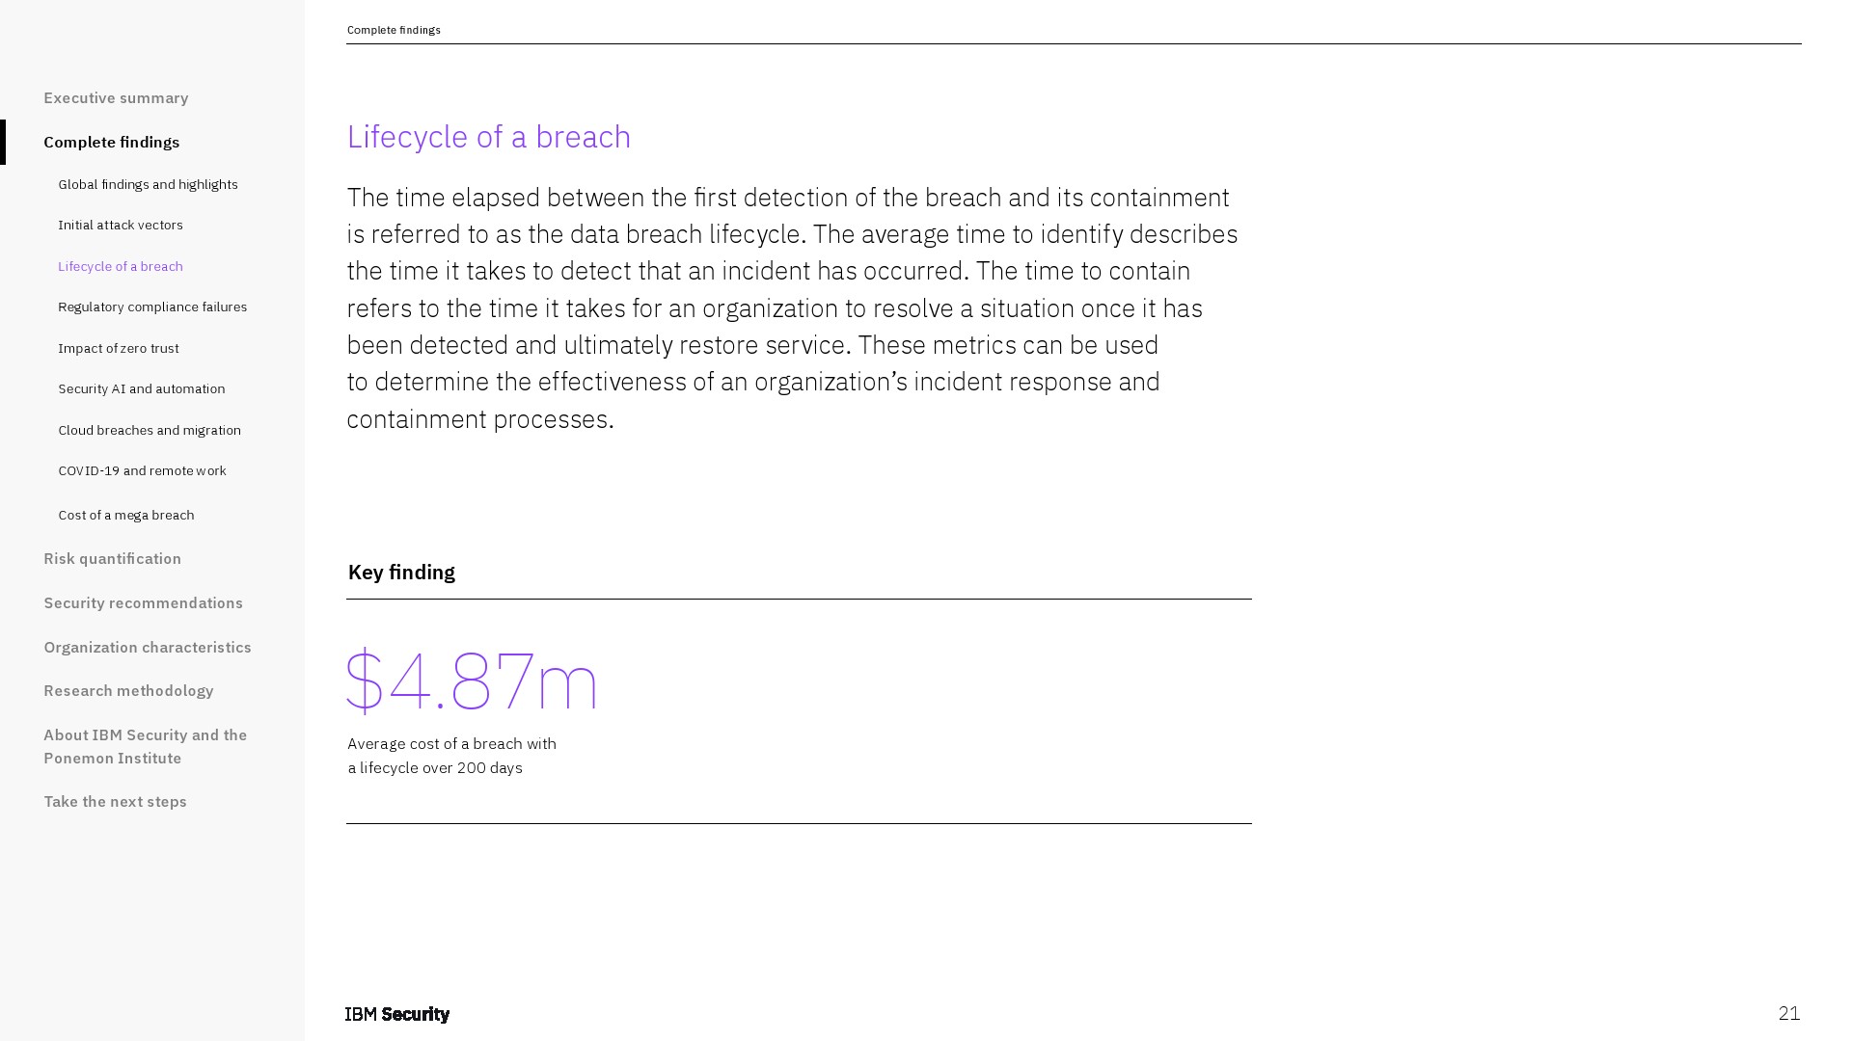Screen dimensions: 1852x1041
Task: Open About IBM Security and Ponemon Institute
Action: click(x=145, y=746)
